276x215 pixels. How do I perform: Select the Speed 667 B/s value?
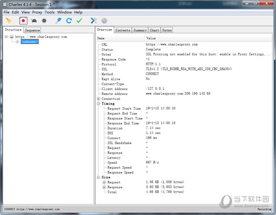(152, 162)
